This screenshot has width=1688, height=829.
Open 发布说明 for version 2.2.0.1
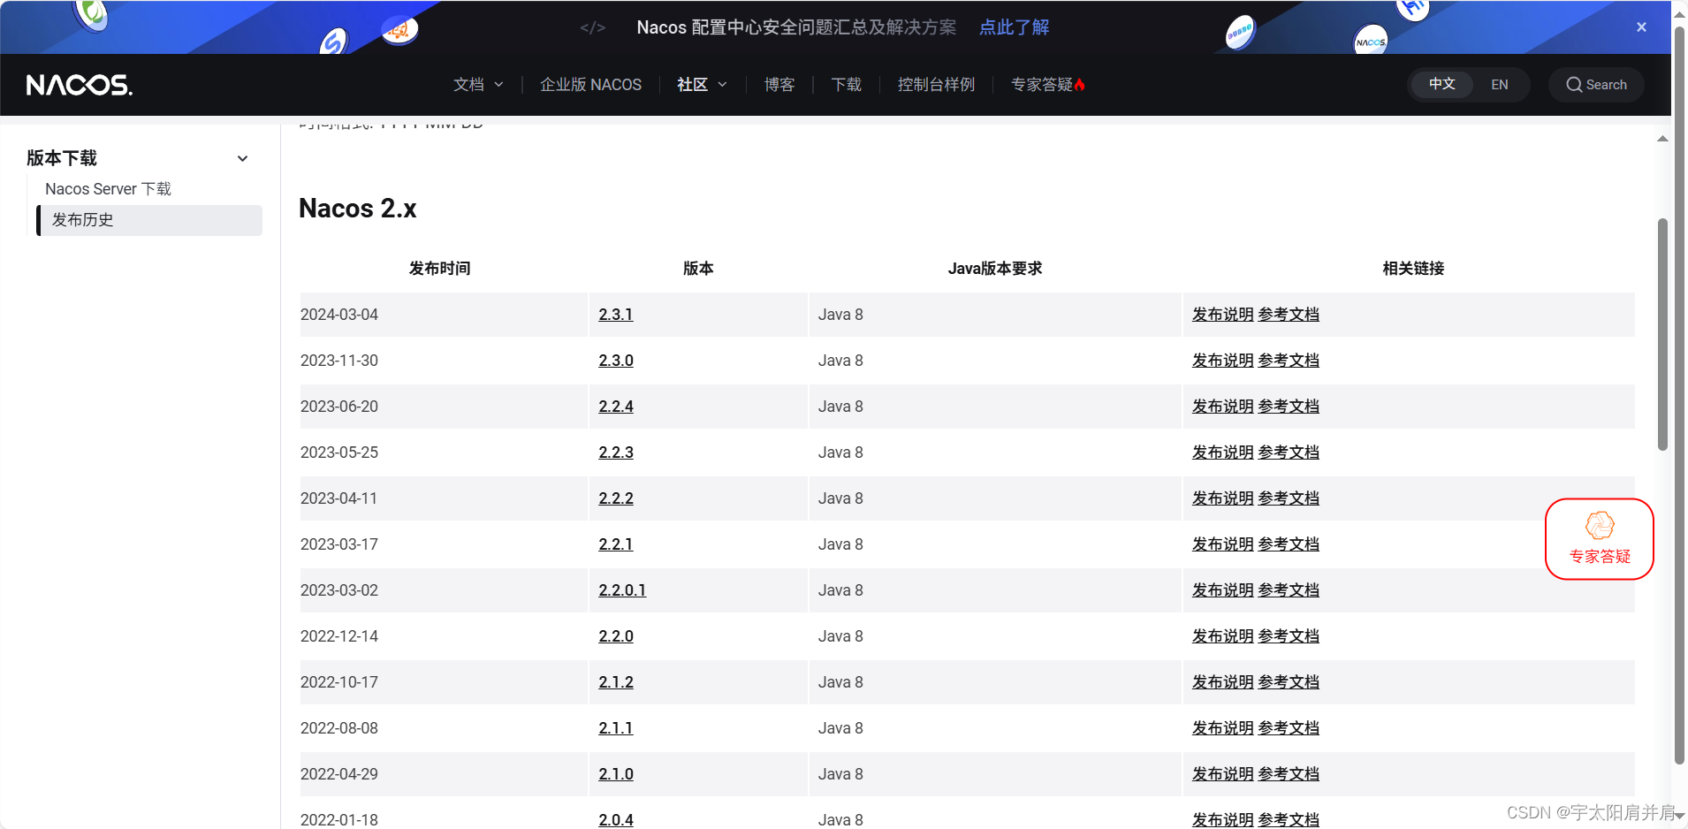pyautogui.click(x=1223, y=590)
